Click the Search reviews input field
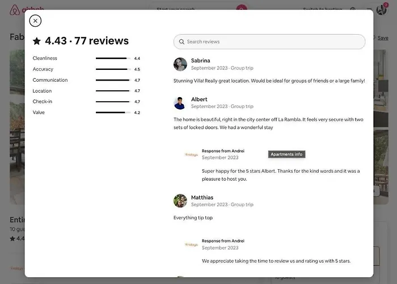Viewport: 397px width, 284px height. [x=269, y=42]
